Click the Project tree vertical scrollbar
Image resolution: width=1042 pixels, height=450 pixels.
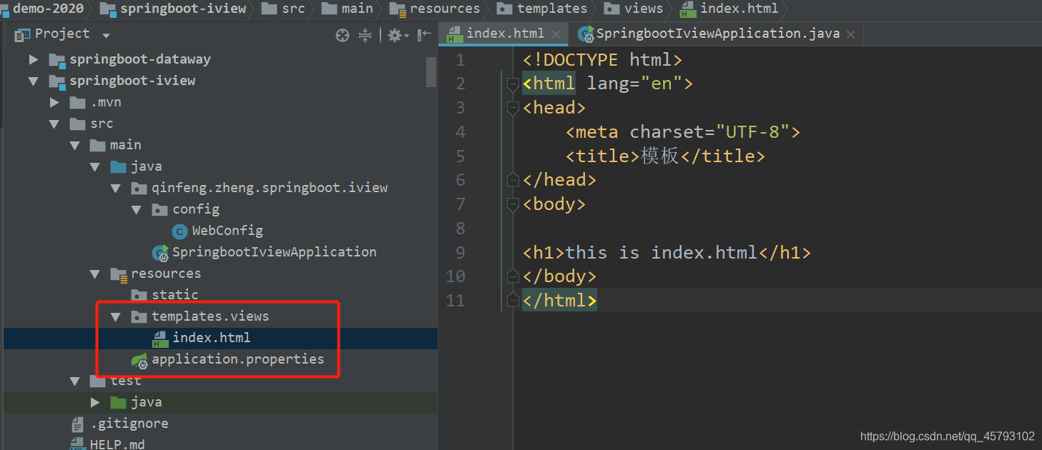pyautogui.click(x=431, y=71)
